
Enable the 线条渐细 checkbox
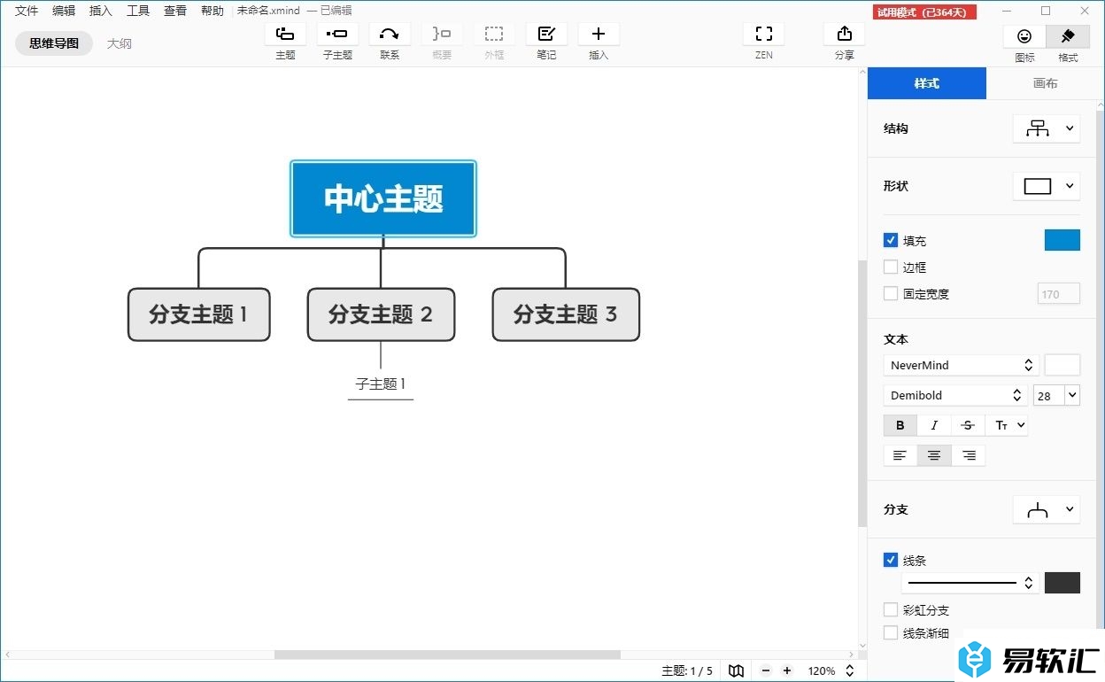tap(891, 632)
